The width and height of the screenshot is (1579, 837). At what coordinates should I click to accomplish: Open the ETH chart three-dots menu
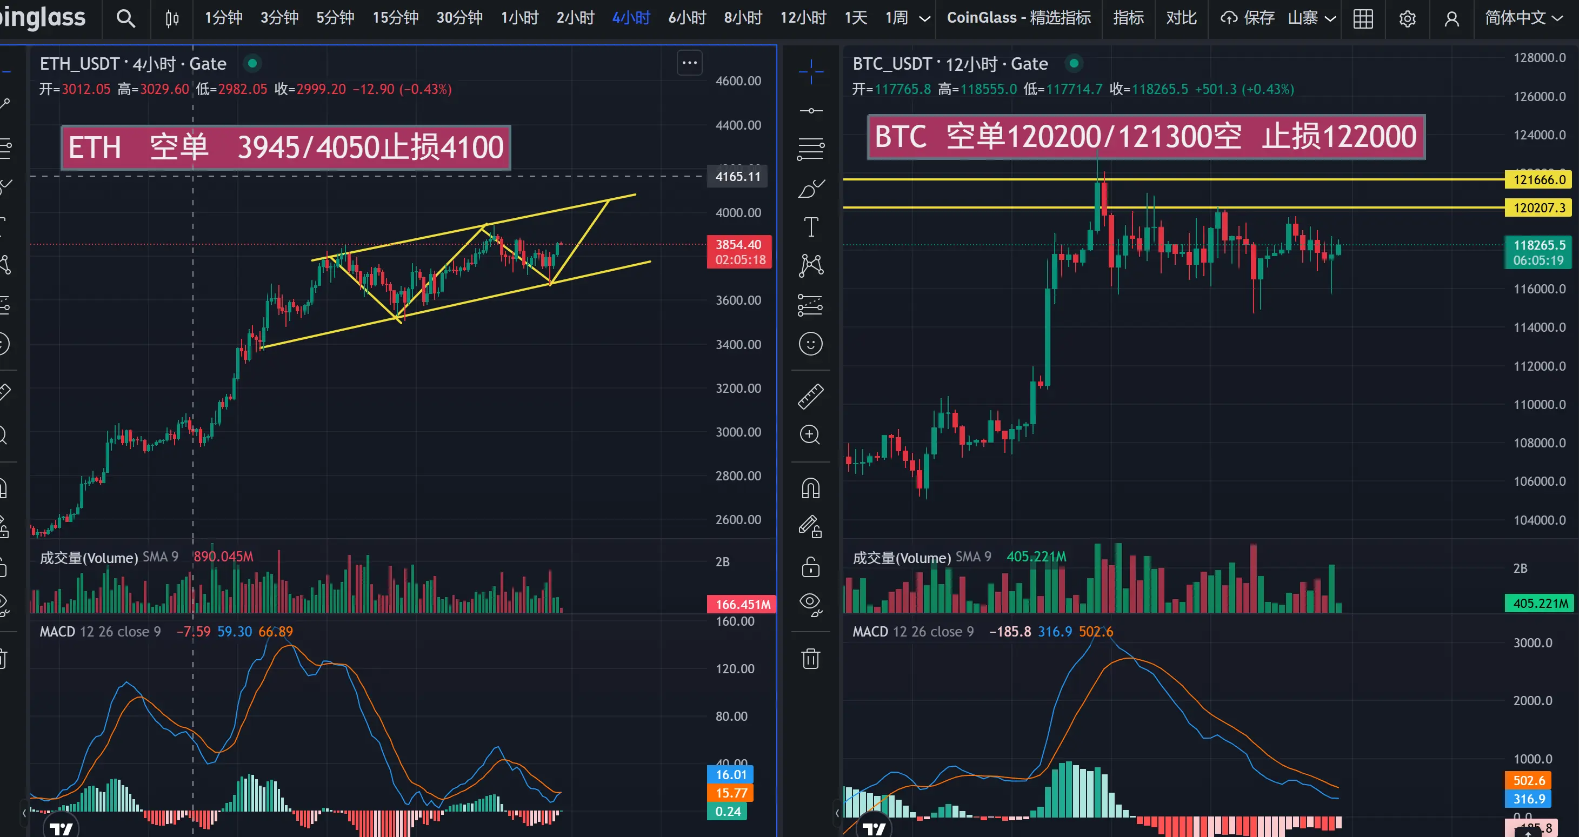tap(690, 63)
